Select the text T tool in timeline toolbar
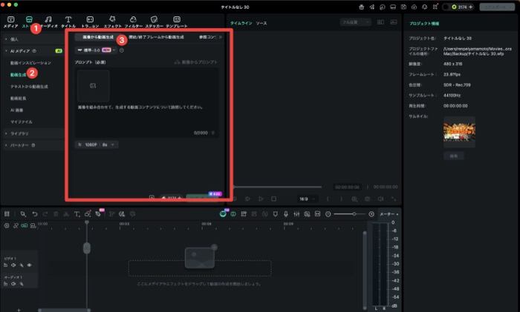This screenshot has height=312, width=520. pyautogui.click(x=77, y=214)
